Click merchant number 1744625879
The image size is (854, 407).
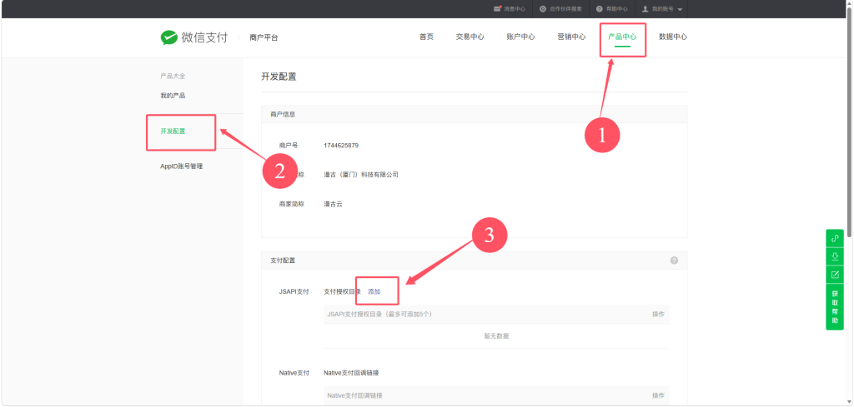pyautogui.click(x=341, y=146)
